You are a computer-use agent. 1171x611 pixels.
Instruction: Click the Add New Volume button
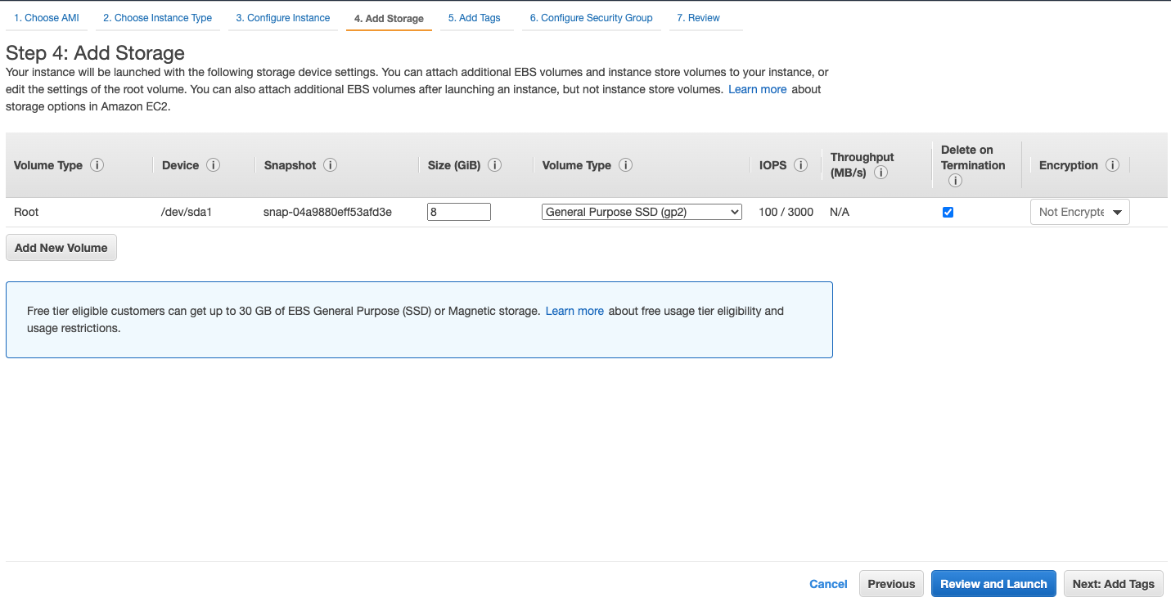(x=61, y=248)
